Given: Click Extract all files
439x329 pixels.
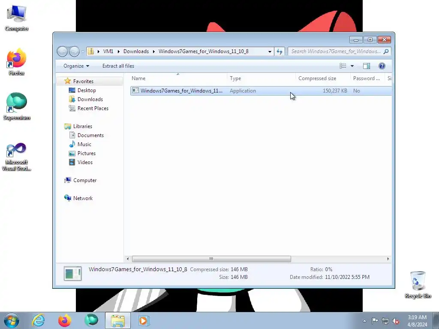Looking at the screenshot, I should tap(118, 66).
